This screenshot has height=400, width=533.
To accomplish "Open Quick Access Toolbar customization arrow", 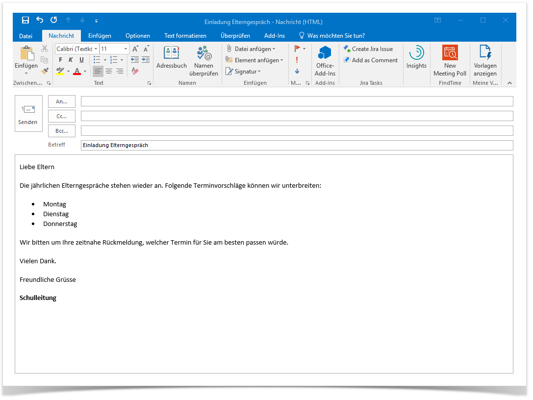I will [97, 21].
